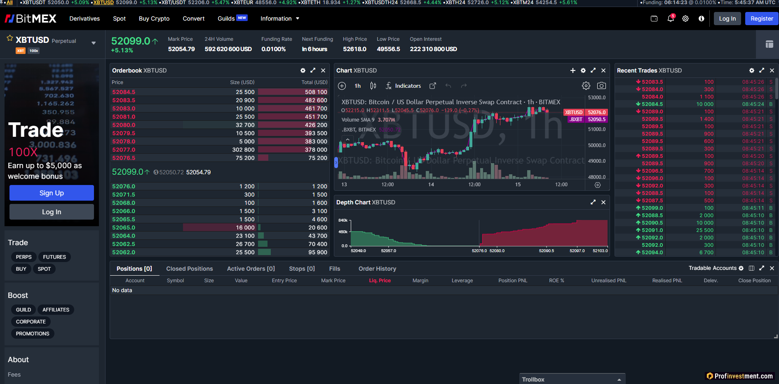779x384 pixels.
Task: Open the Derivatives menu
Action: [84, 19]
